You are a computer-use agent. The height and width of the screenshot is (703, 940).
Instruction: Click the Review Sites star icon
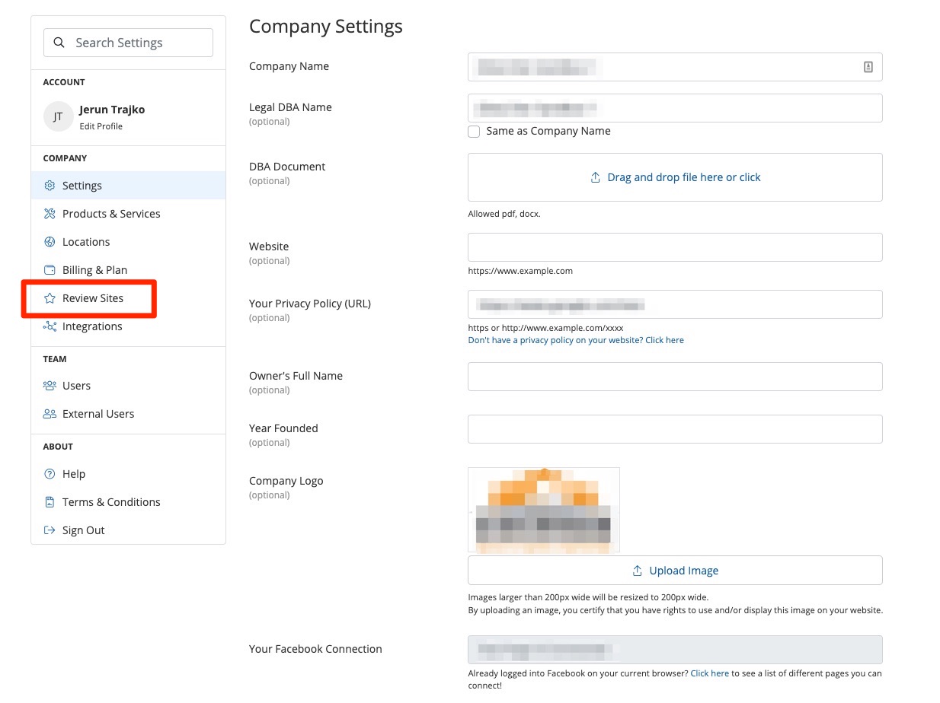click(x=50, y=298)
